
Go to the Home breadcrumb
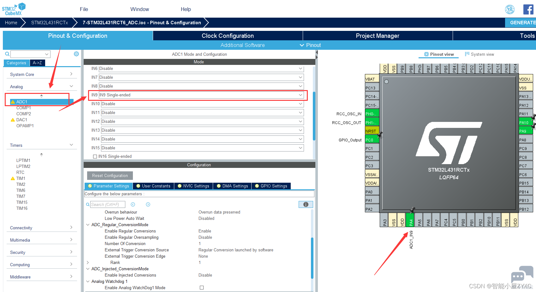coord(11,23)
